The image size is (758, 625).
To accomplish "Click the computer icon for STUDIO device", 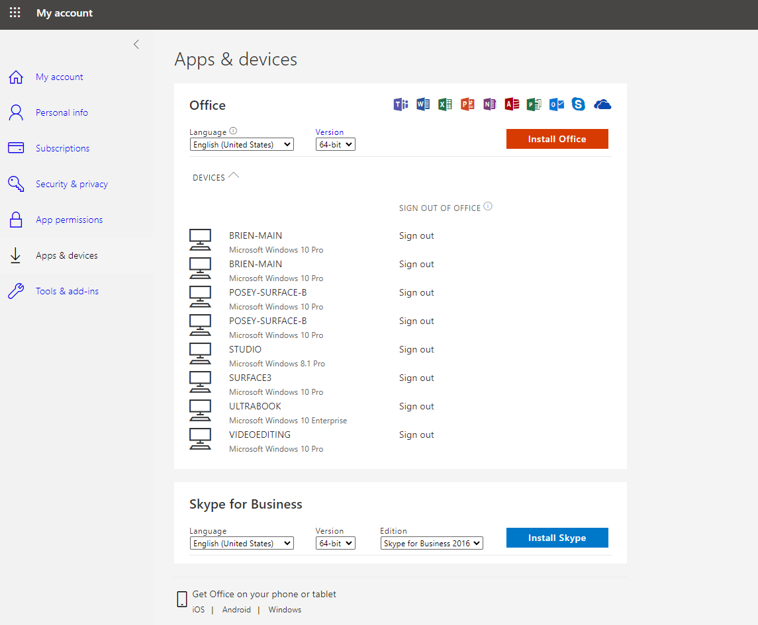I will [200, 354].
